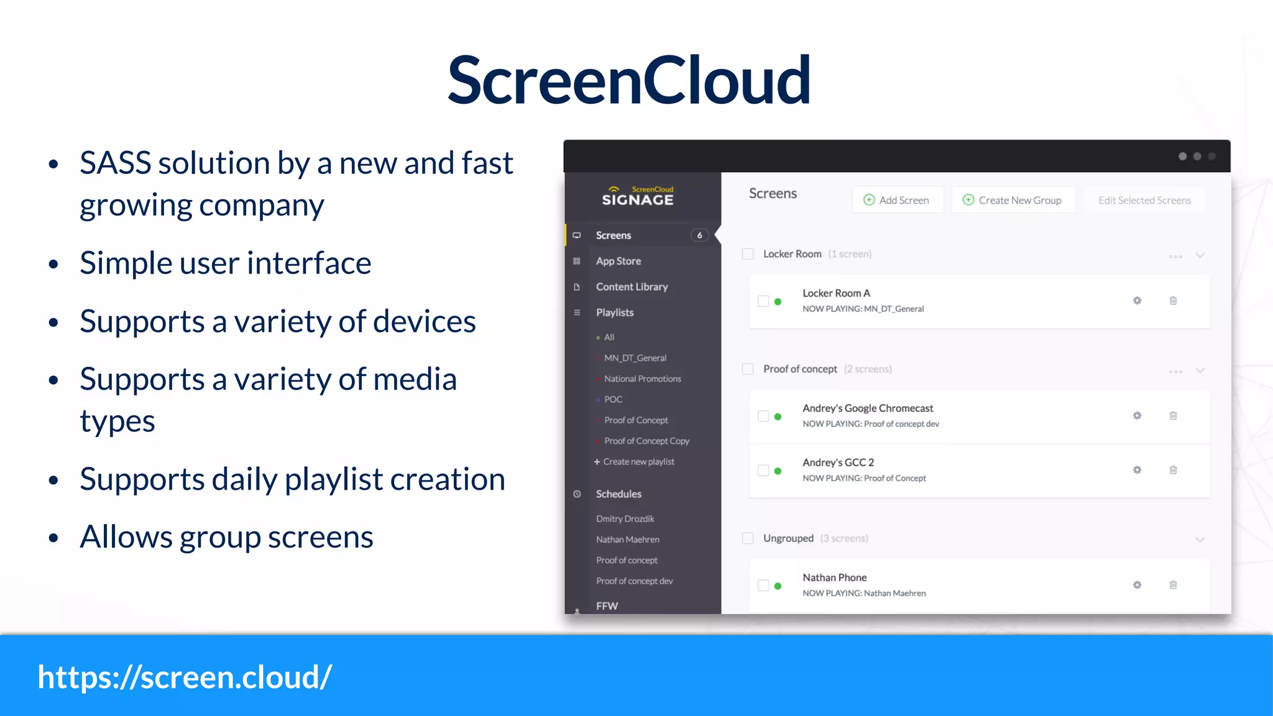Click the Screens monitor icon in sidebar

577,235
